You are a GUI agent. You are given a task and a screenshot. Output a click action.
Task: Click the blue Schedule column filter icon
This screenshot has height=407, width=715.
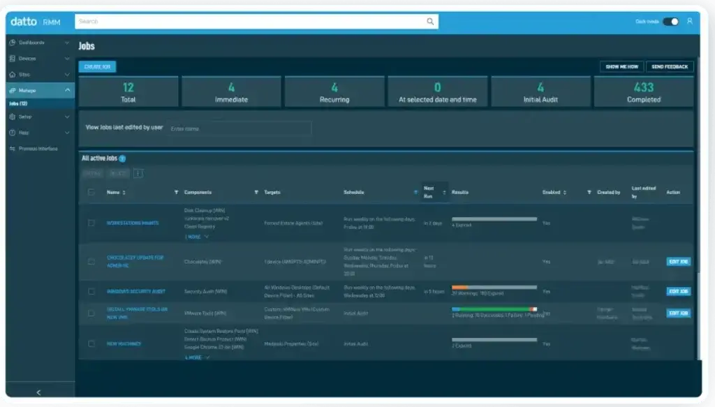click(x=415, y=193)
